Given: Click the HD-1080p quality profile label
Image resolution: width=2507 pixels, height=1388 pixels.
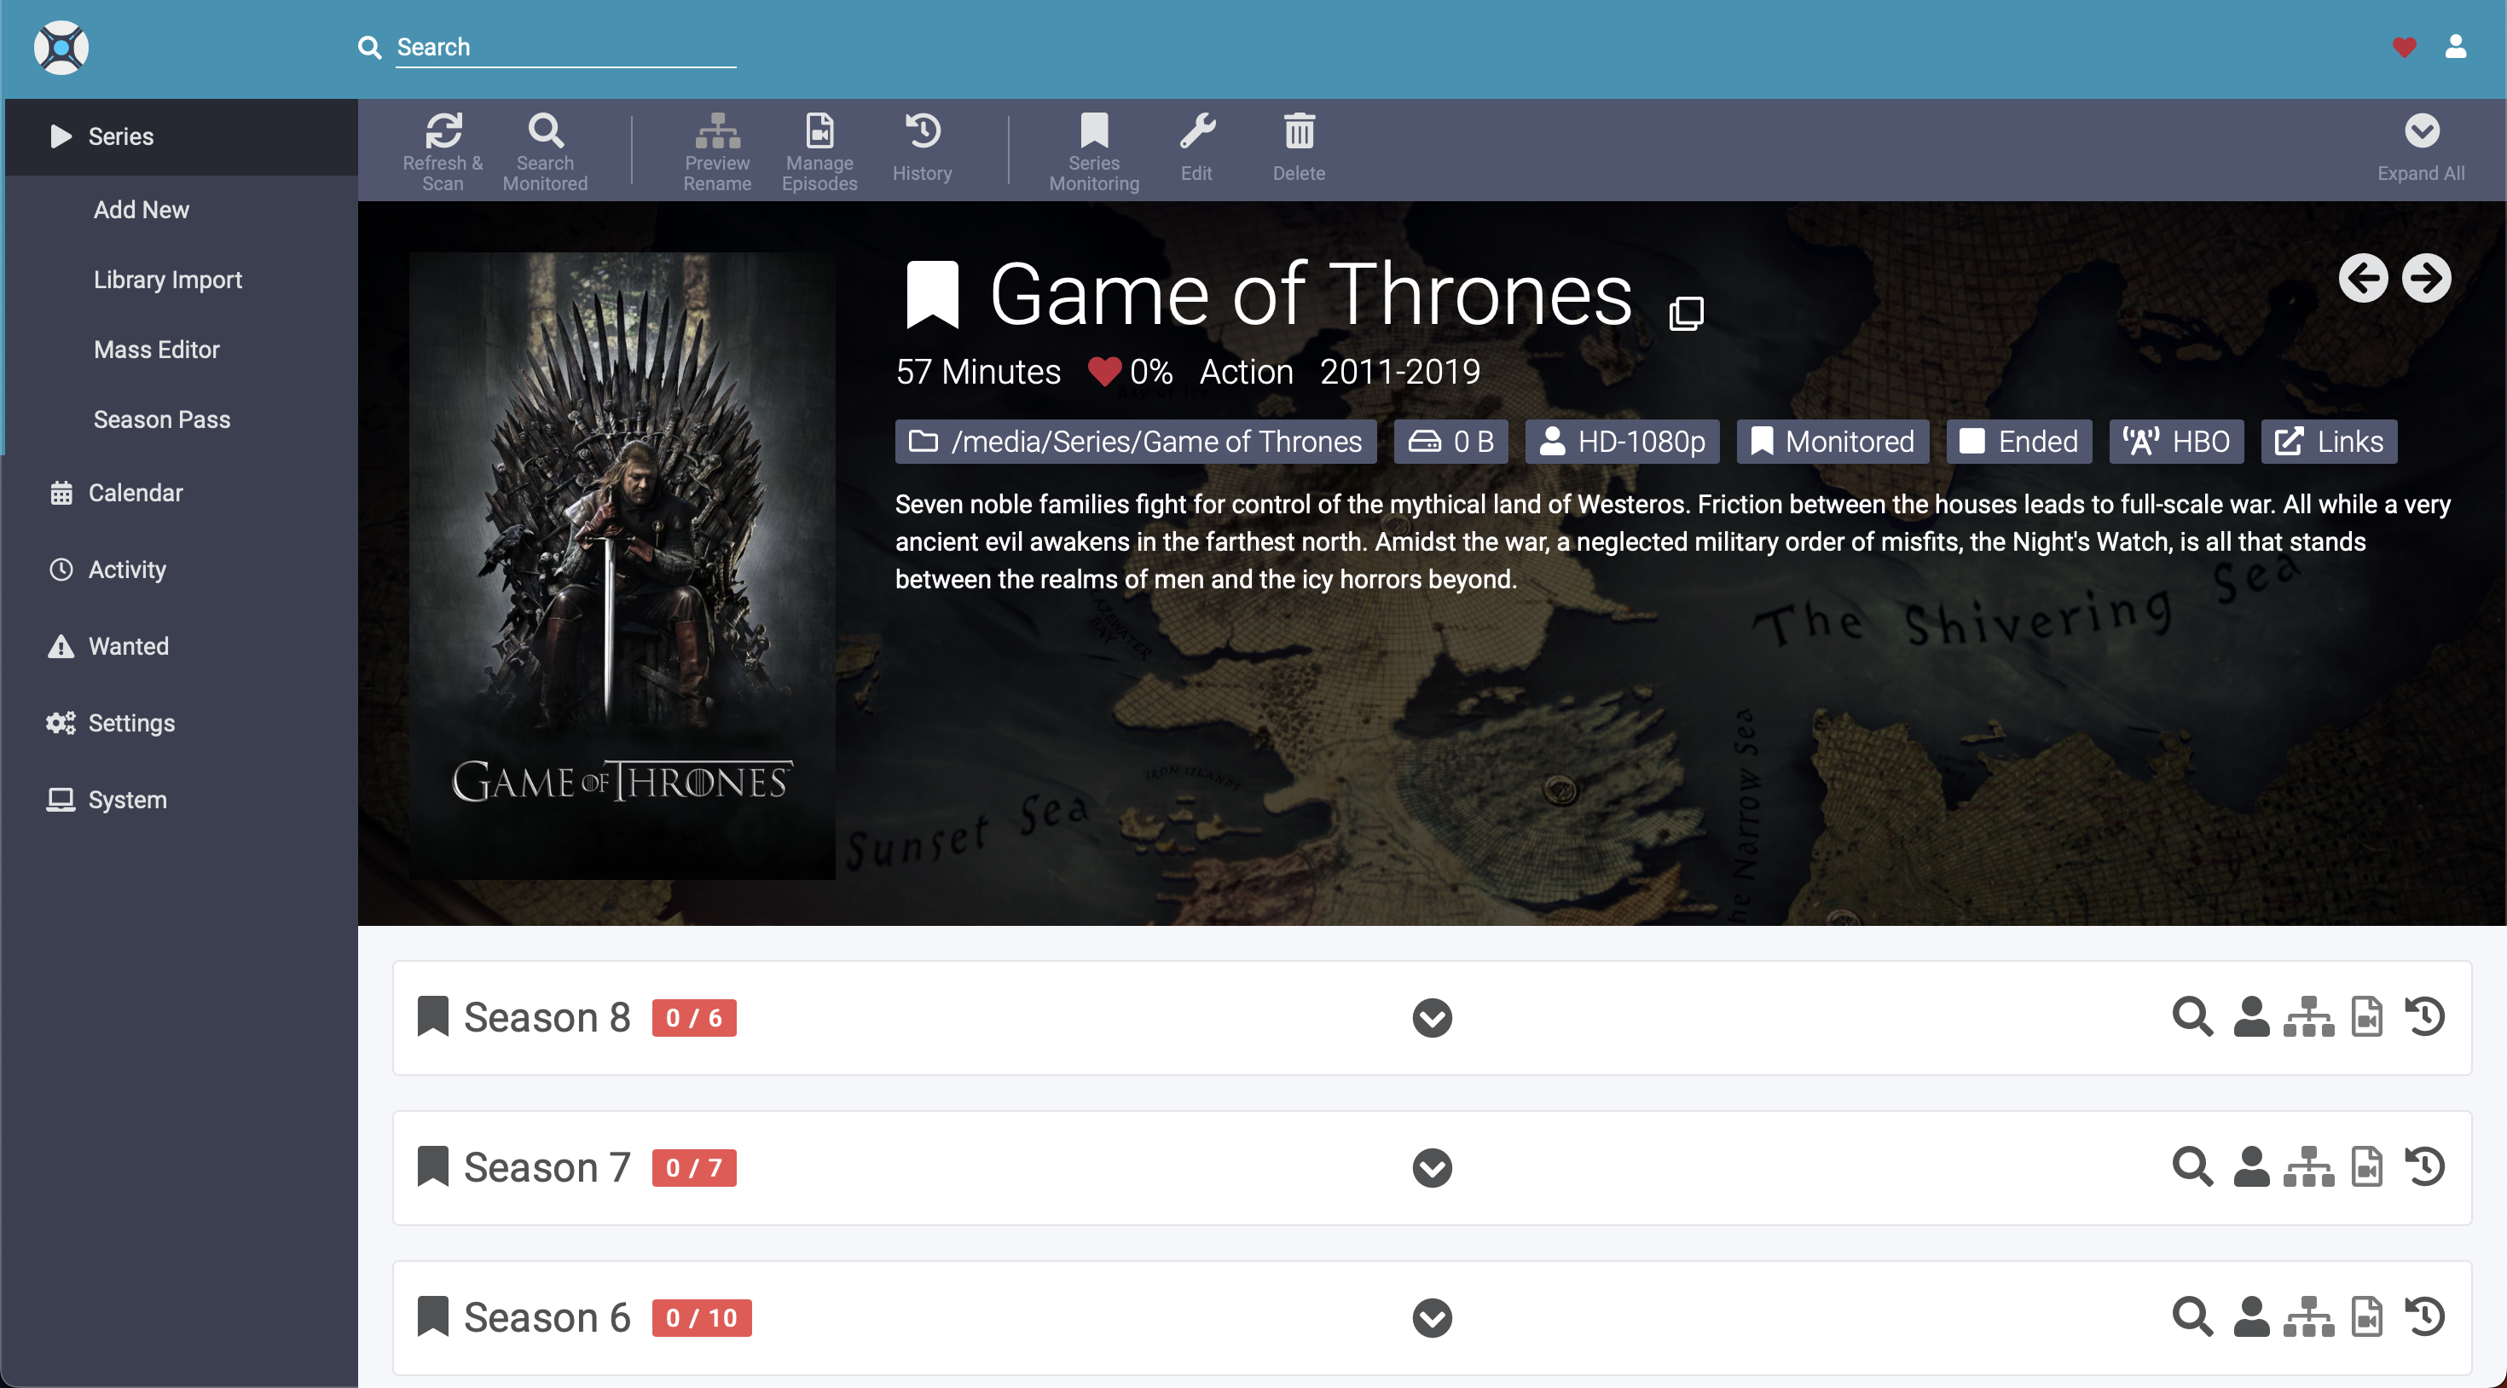Looking at the screenshot, I should 1623,442.
